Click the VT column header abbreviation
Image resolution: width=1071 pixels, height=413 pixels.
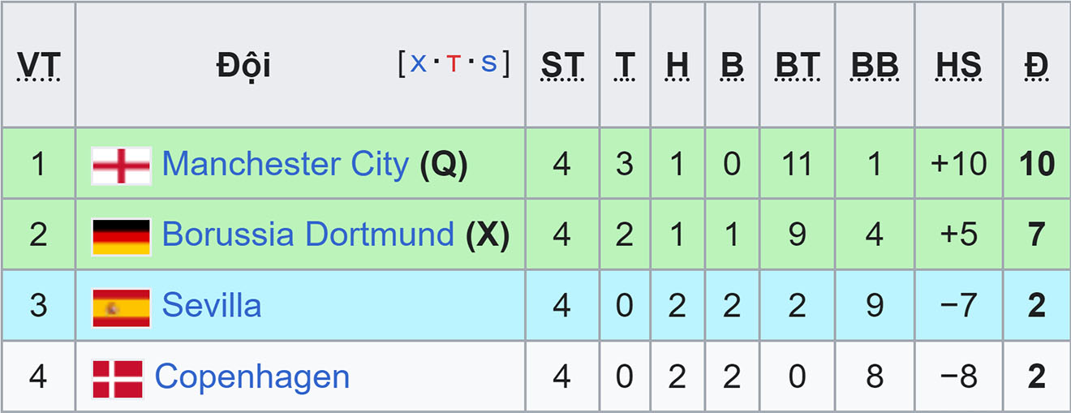pyautogui.click(x=38, y=66)
